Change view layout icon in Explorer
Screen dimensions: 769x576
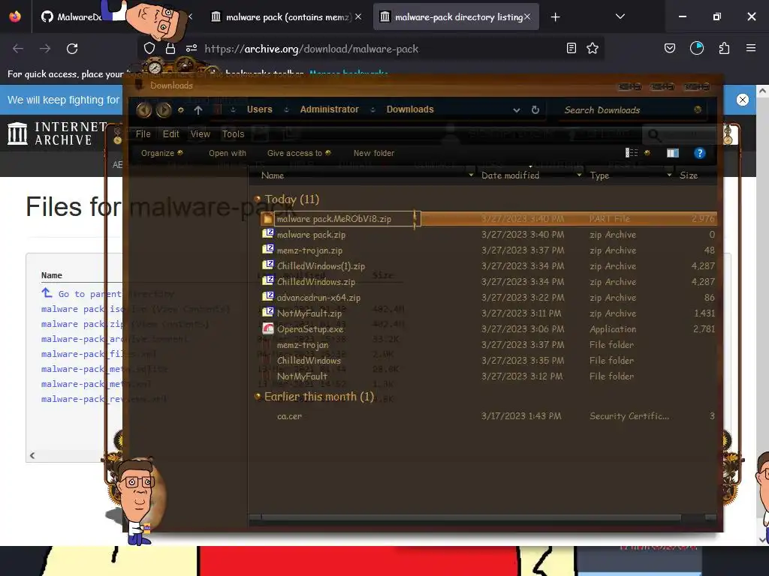click(x=632, y=153)
